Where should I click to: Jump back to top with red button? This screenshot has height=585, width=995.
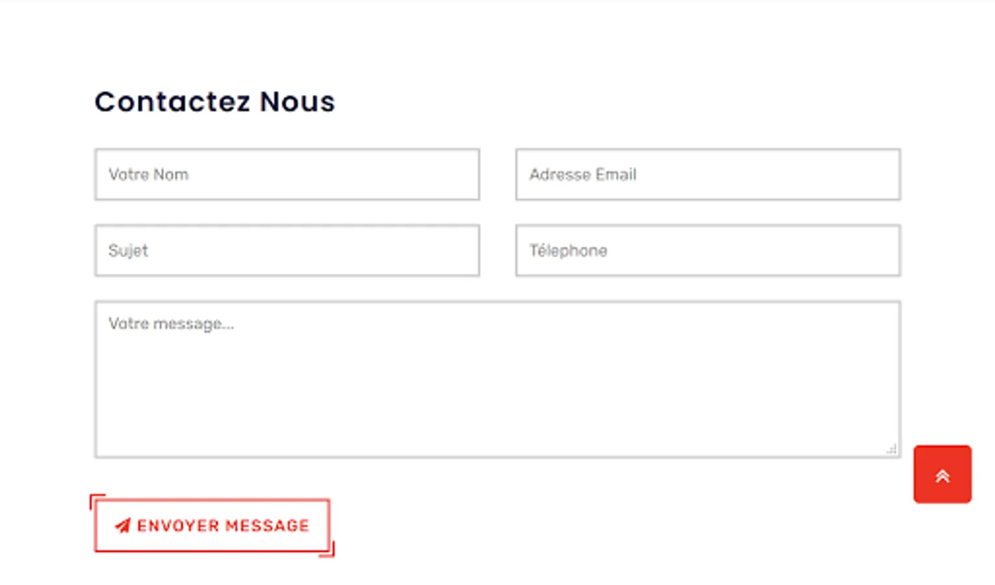[x=942, y=474]
